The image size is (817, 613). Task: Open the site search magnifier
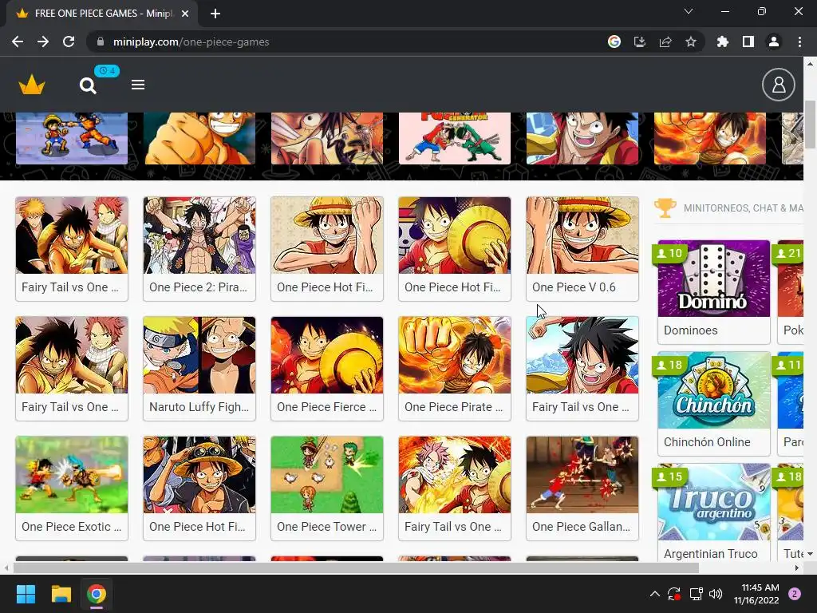point(88,85)
